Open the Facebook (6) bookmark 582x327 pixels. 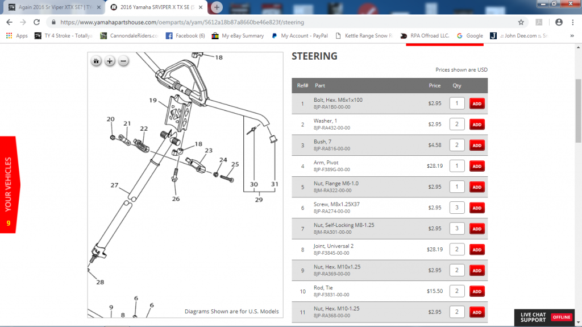(185, 36)
